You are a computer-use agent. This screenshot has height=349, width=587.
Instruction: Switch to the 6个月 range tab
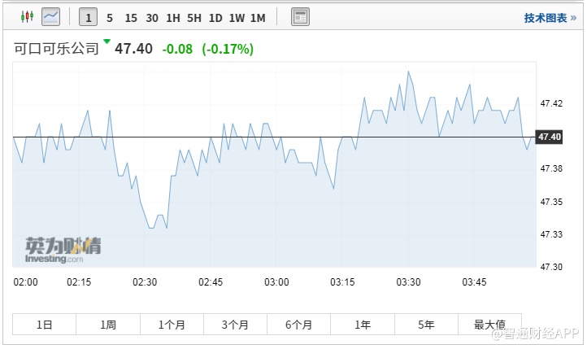[x=298, y=325]
